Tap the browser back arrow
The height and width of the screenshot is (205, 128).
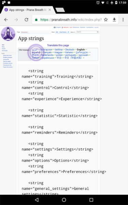tap(6, 20)
